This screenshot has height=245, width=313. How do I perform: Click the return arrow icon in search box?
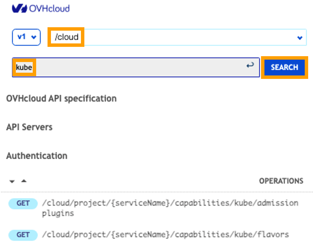(250, 65)
